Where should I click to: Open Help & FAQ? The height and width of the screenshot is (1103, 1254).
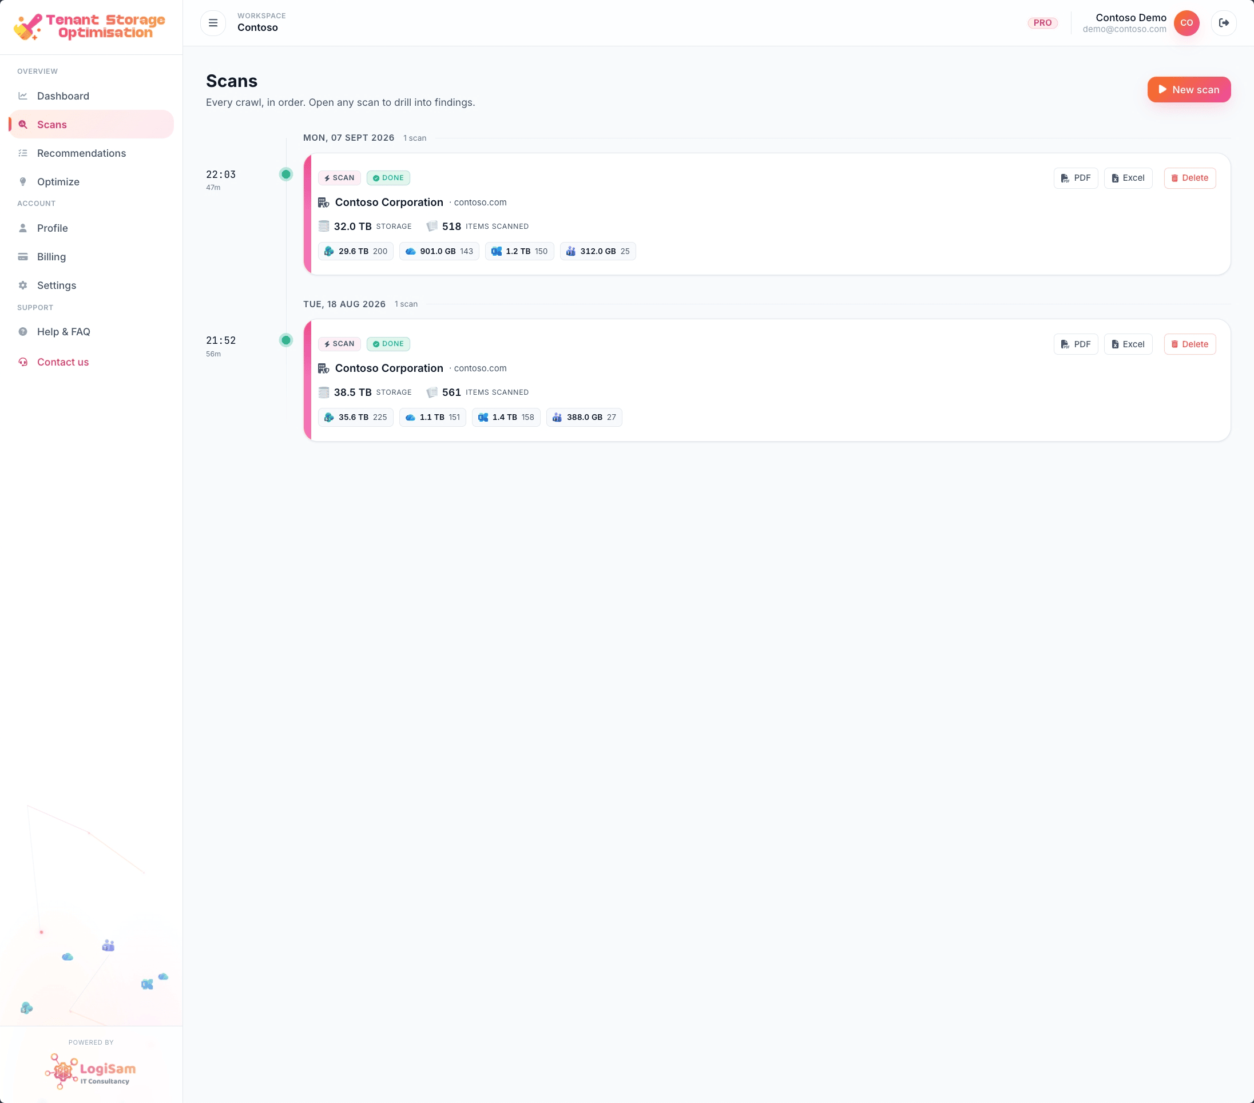(x=91, y=332)
